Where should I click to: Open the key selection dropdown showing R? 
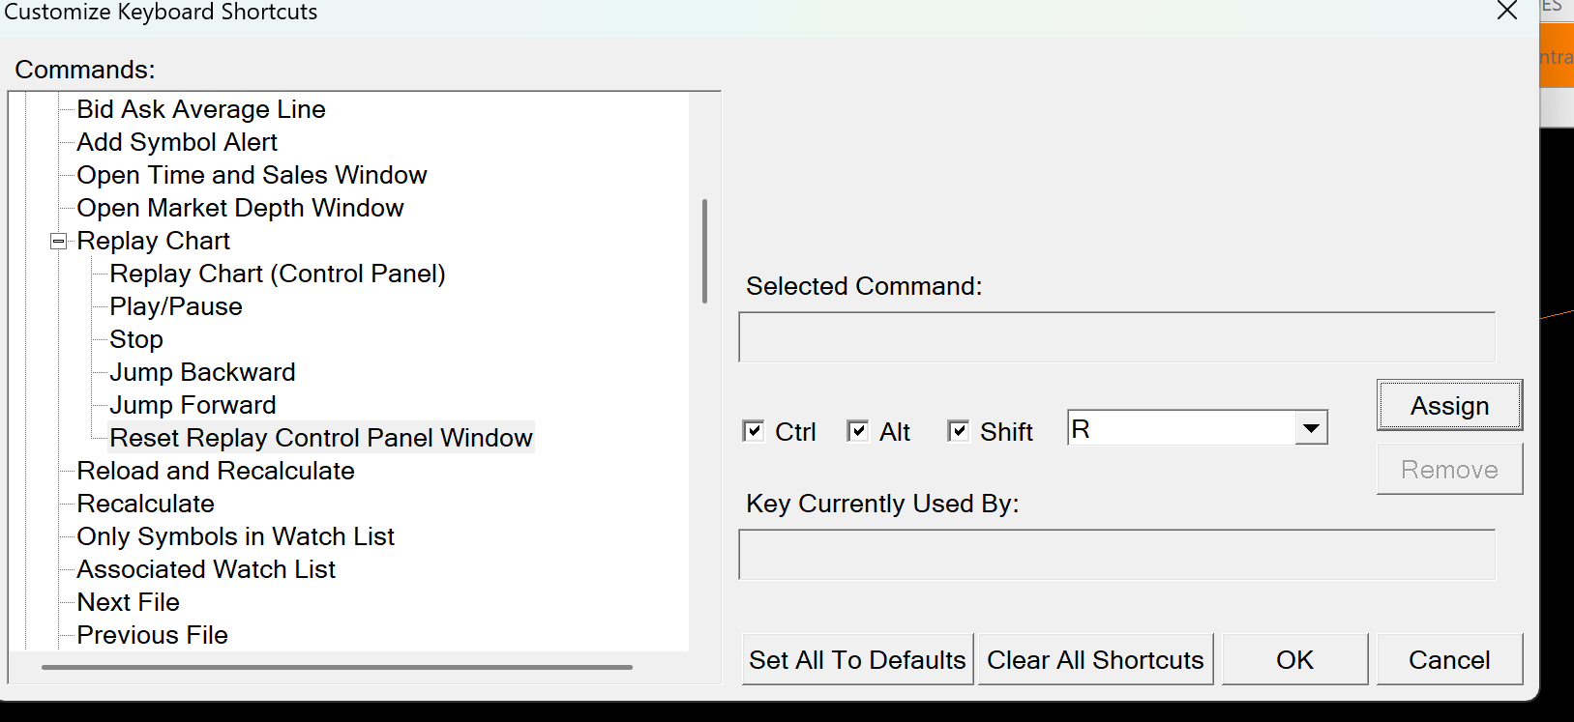1311,428
